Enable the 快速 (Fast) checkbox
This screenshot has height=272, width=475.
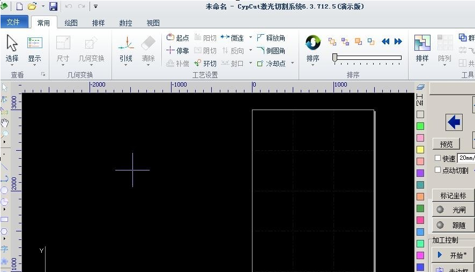pos(437,158)
